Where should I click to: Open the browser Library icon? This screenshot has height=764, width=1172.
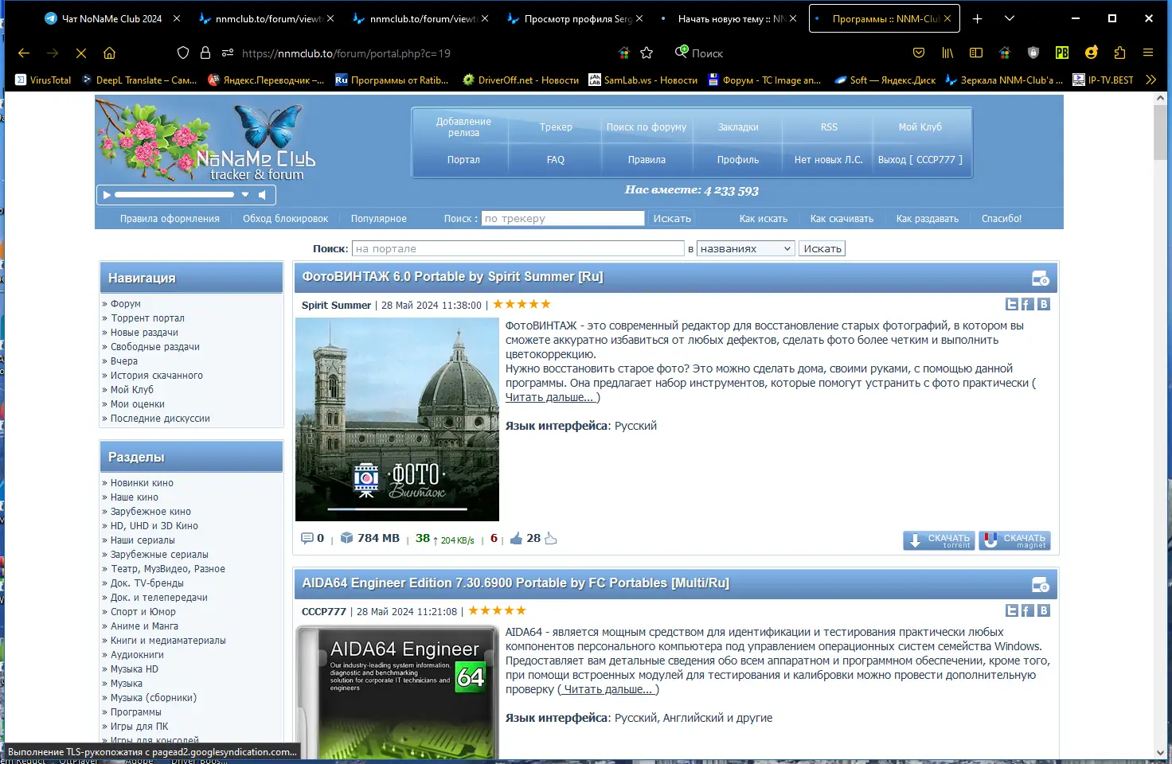947,53
